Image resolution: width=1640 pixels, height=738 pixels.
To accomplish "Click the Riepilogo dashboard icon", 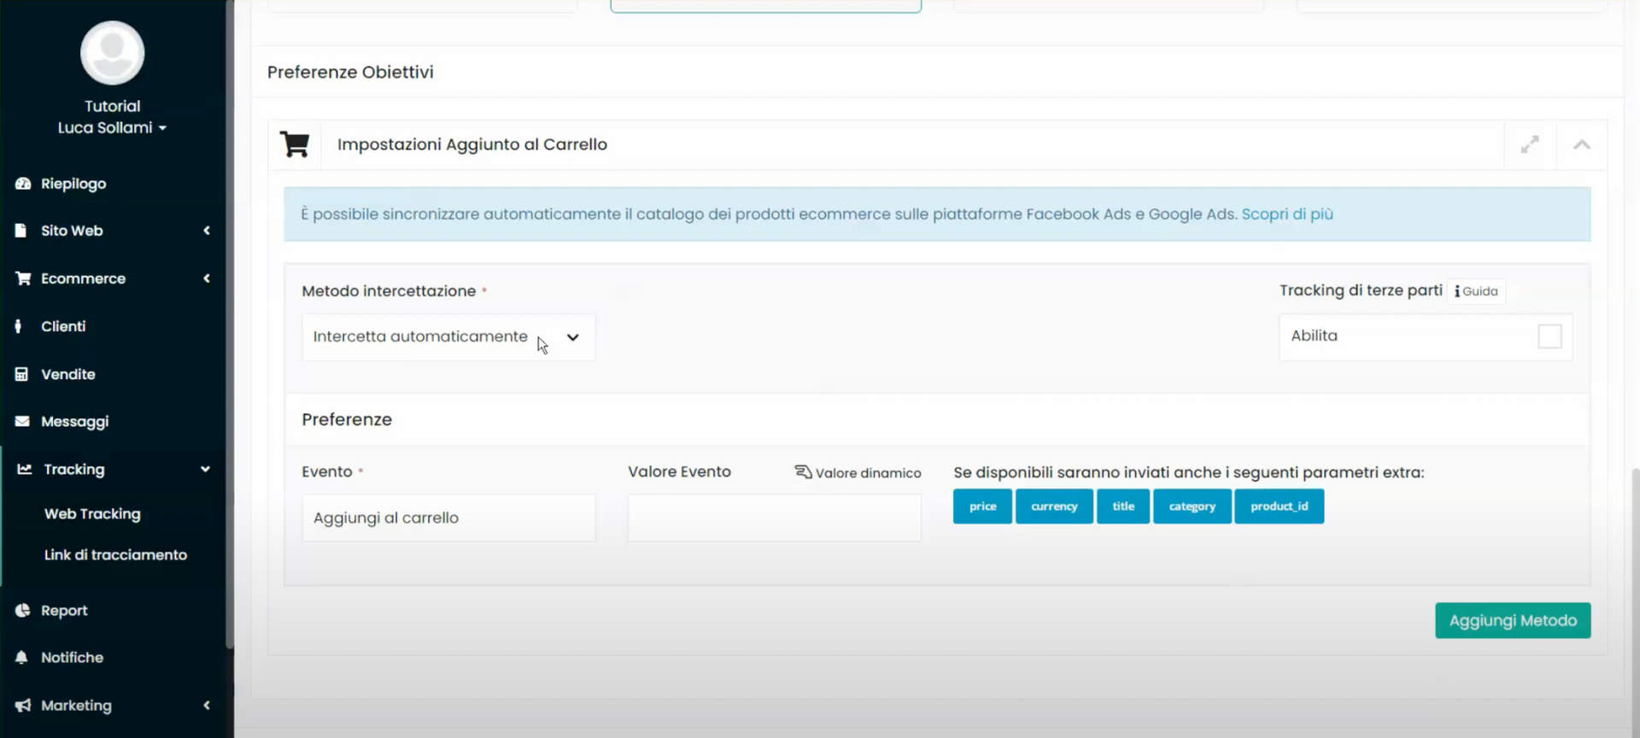I will coord(23,184).
